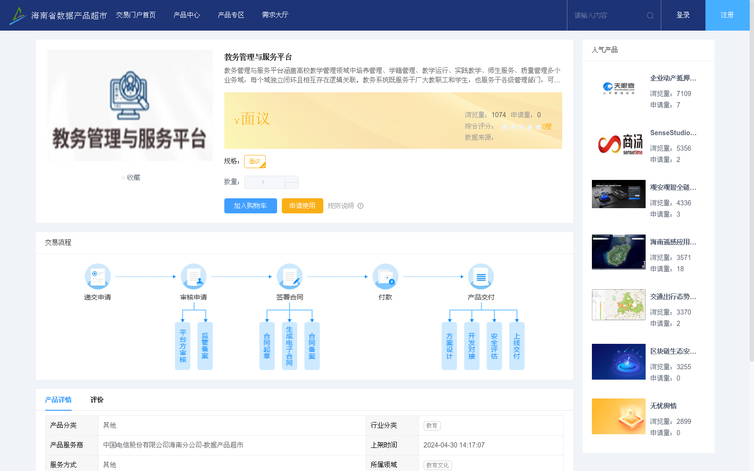The height and width of the screenshot is (471, 754).
Task: Click the 递交申请 step icon
Action: [98, 276]
